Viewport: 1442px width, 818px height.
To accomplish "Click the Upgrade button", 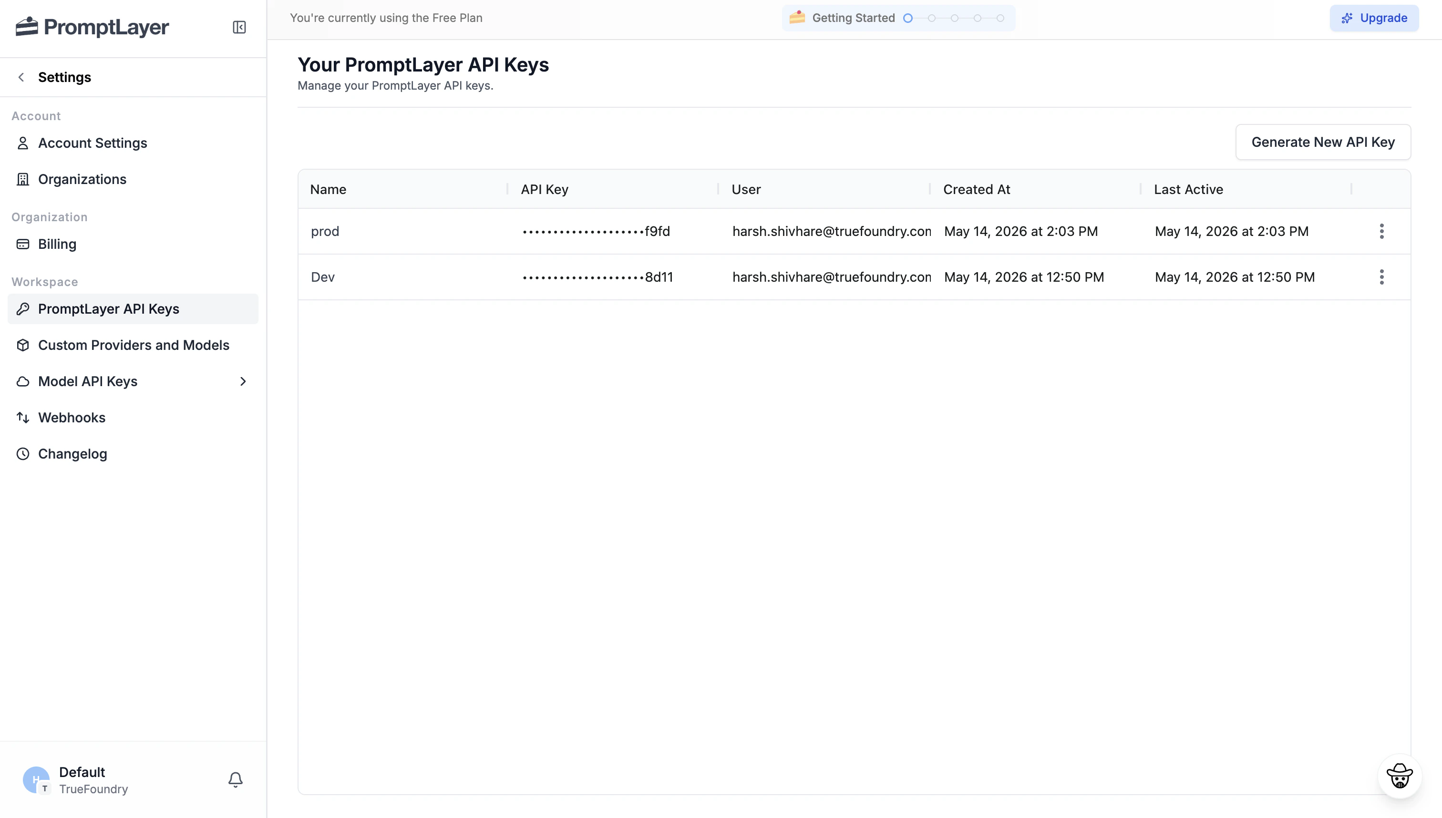I will pyautogui.click(x=1374, y=18).
